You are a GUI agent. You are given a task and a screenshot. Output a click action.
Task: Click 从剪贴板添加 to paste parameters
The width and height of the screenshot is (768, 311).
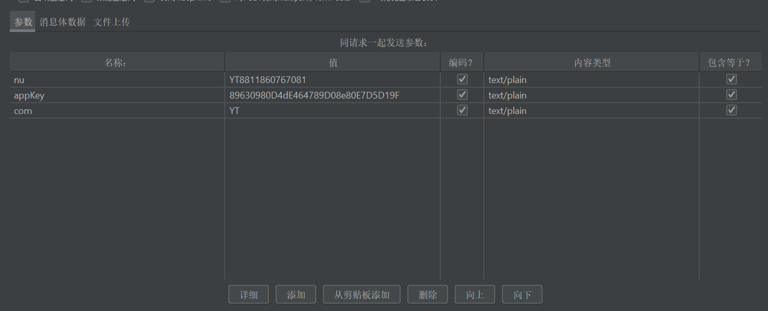point(361,294)
